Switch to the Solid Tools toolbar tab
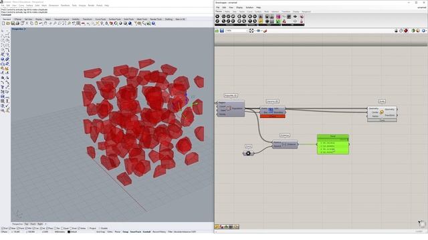This screenshot has height=240, width=428. 128,19
